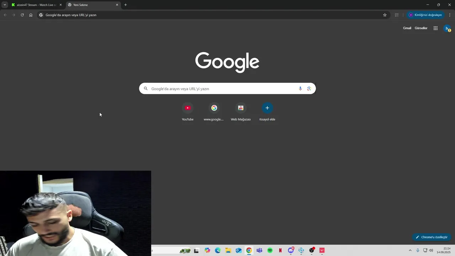Image resolution: width=455 pixels, height=256 pixels.
Task: Open the Chrome three-dot menu
Action: [x=450, y=15]
